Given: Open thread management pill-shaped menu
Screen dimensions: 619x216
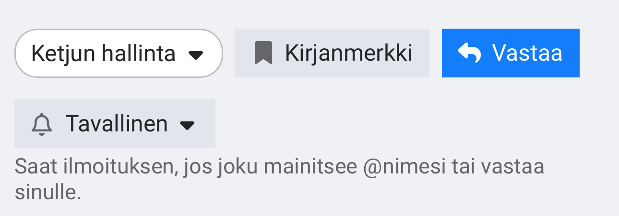Looking at the screenshot, I should coord(119,53).
